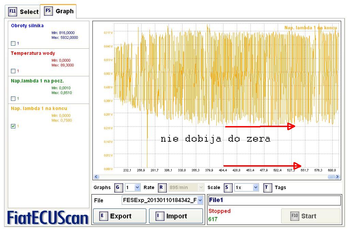Switch to the Select tab

[x=23, y=12]
